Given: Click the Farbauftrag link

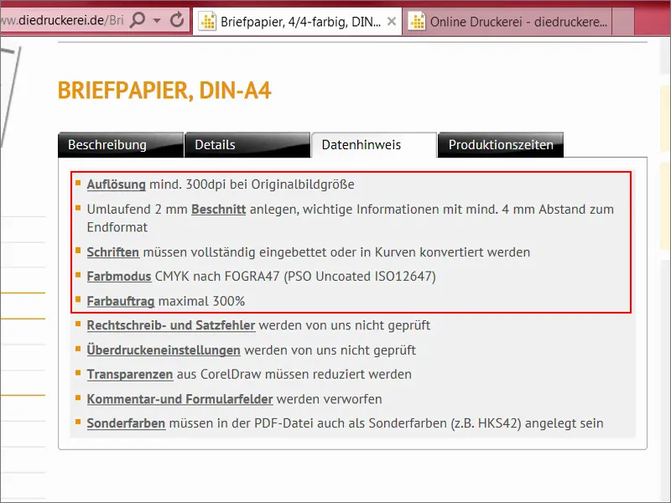Looking at the screenshot, I should (121, 301).
